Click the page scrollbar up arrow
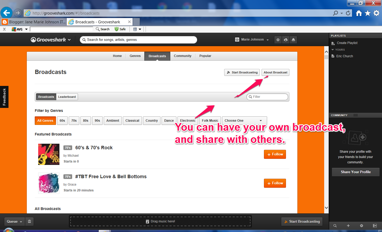 tap(327, 52)
